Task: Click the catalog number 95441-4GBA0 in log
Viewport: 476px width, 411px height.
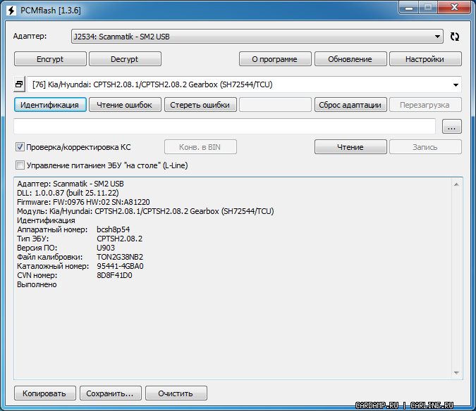Action: pos(120,266)
